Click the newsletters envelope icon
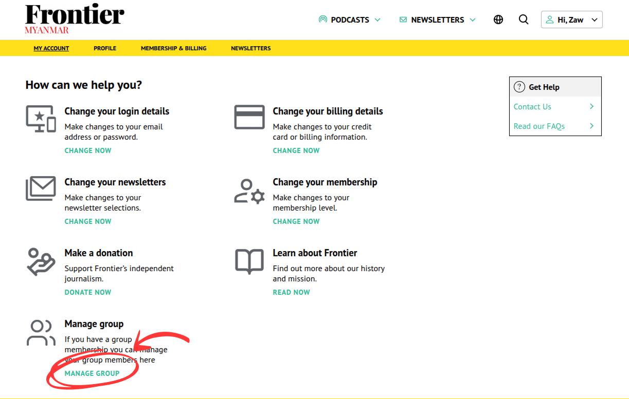The image size is (629, 399). (403, 20)
